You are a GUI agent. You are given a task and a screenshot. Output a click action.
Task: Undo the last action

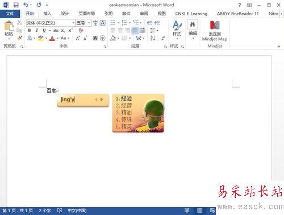(x=26, y=5)
